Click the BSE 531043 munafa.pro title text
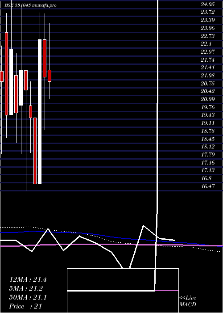 pyautogui.click(x=30, y=5)
